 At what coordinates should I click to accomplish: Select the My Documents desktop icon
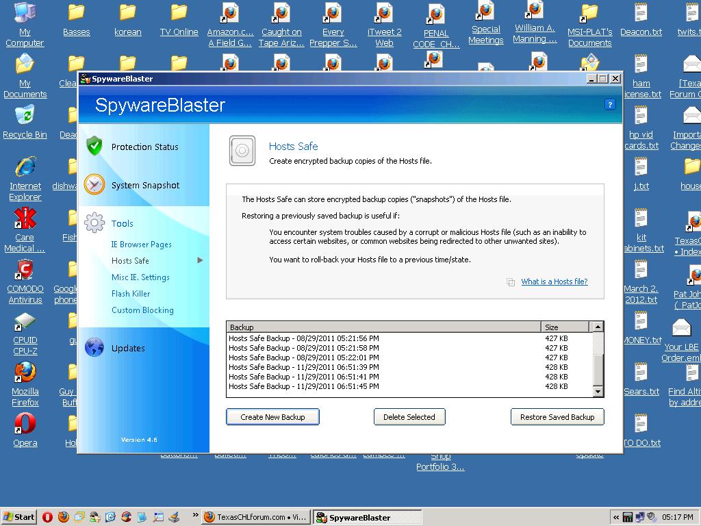pos(25,64)
